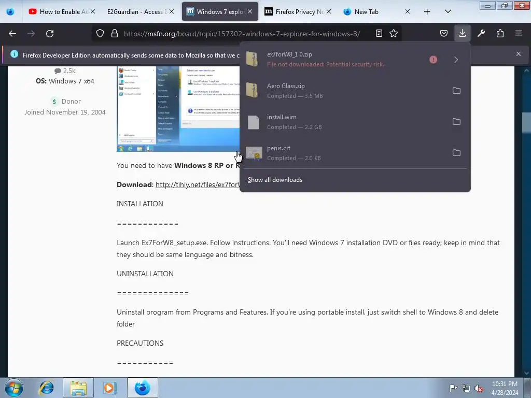Open Firefox View icon at tab strip start
The height and width of the screenshot is (398, 531).
tap(10, 11)
